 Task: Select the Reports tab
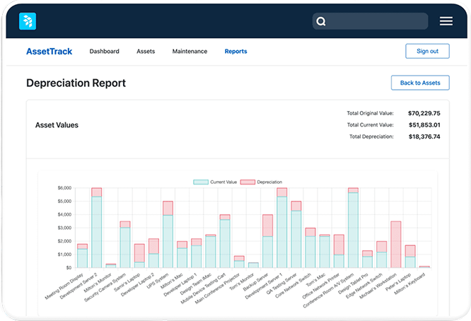click(235, 52)
